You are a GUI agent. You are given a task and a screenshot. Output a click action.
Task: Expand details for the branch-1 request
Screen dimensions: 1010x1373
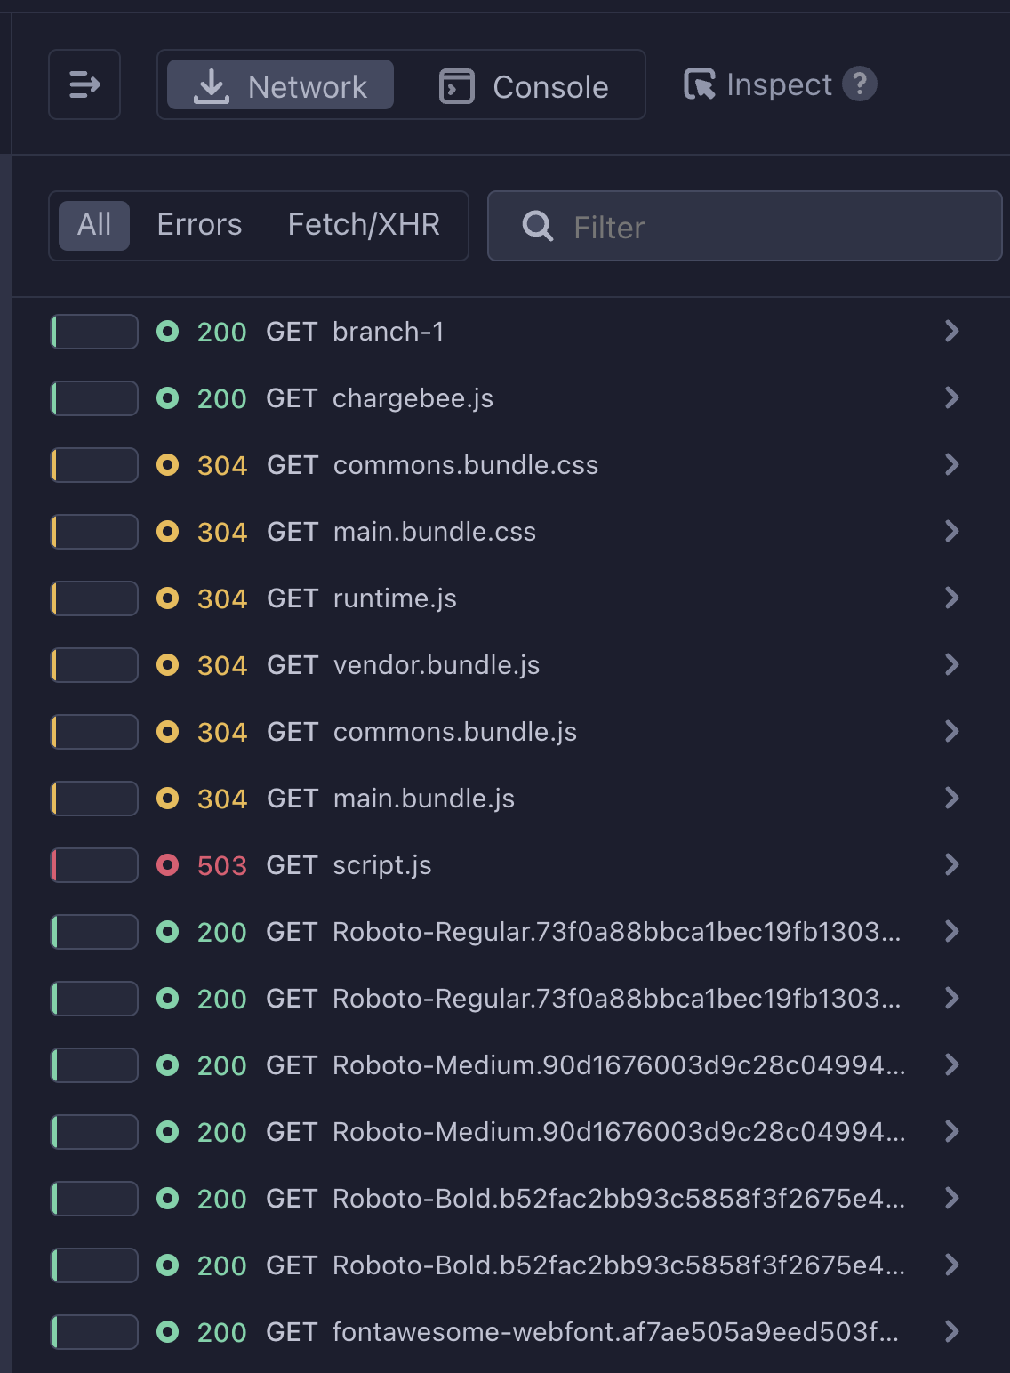coord(952,331)
